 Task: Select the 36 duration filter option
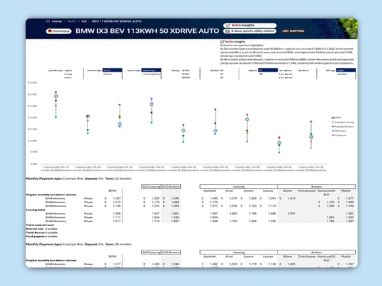[222, 74]
